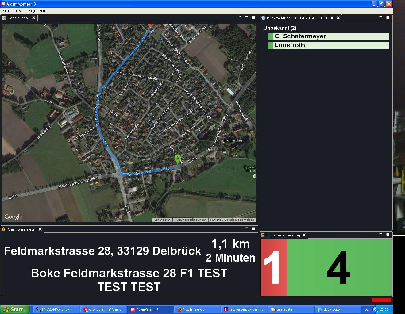Select the Unbekannt (2) group header
405x314 pixels.
point(280,28)
